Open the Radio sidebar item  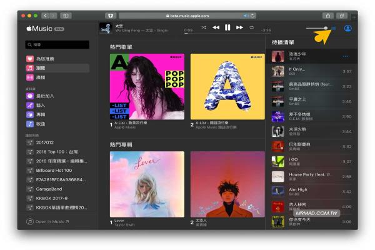(x=57, y=77)
